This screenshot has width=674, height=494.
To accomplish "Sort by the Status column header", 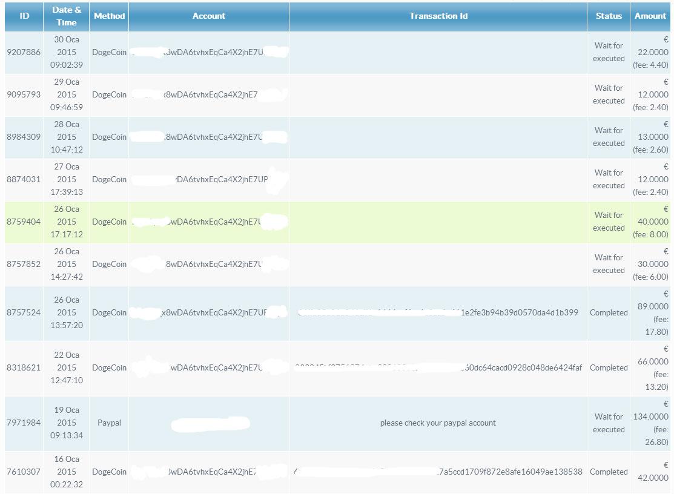I will (609, 16).
